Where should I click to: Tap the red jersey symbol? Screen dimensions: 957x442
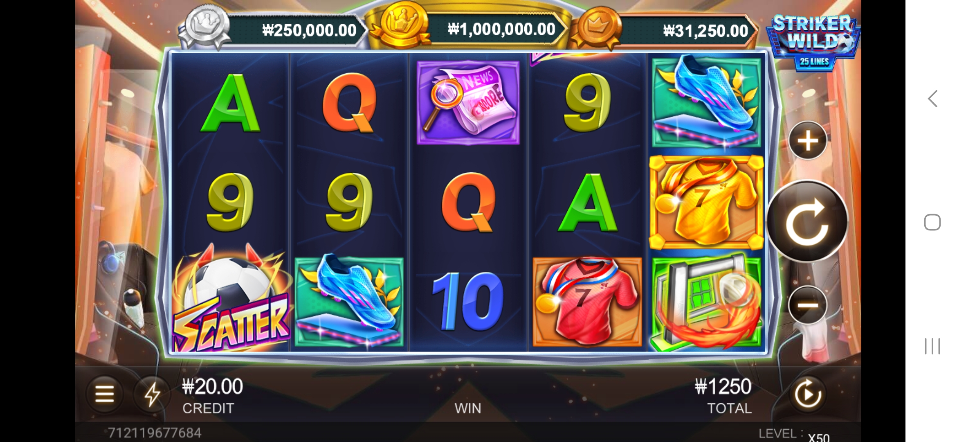coord(587,302)
